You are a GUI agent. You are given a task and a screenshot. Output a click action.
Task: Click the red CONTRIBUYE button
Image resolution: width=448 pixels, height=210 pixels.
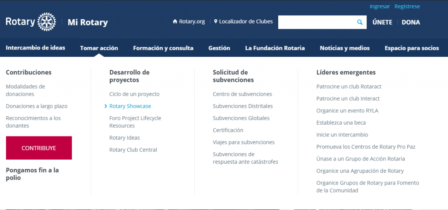(39, 148)
